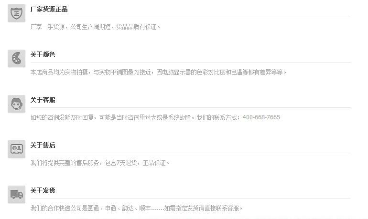Viewport: 368px width, 219px height.
Task: Click the text about monitor color differences
Action: pos(158,72)
